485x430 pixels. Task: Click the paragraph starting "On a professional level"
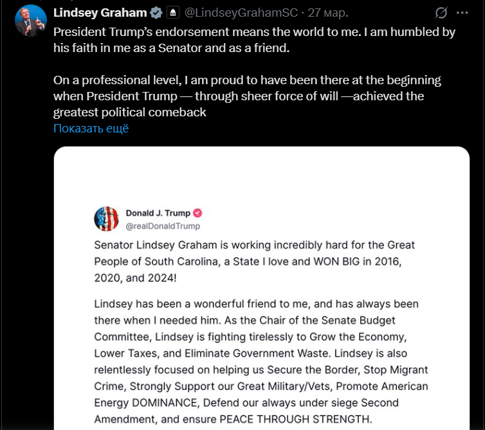pos(247,96)
